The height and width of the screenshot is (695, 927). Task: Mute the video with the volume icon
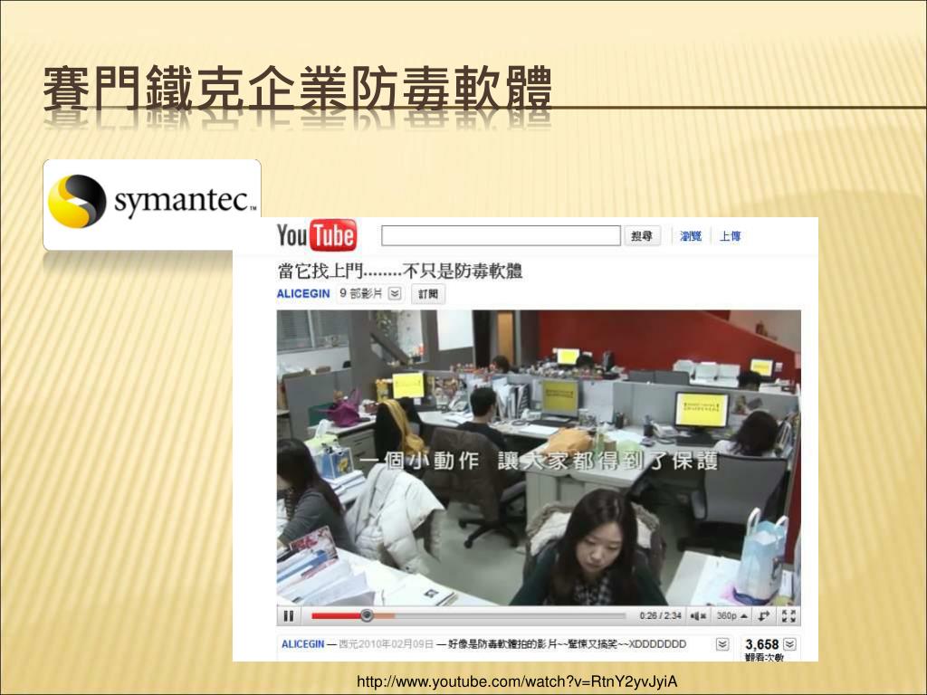[x=698, y=615]
